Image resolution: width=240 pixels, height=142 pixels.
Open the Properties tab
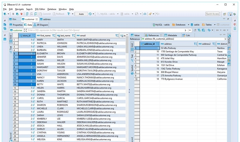(16, 25)
